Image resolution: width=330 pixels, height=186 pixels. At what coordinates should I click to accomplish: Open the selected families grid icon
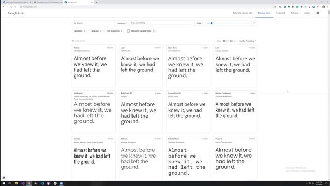click(x=318, y=13)
